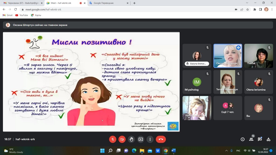This screenshot has width=276, height=155.
Task: Open the weather widget showing 11°C
Action: point(13,151)
